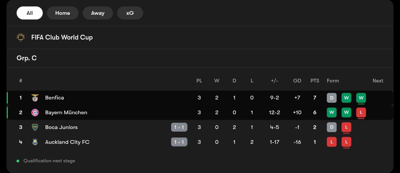
Task: Click the Bayern München club crest
Action: 35,113
